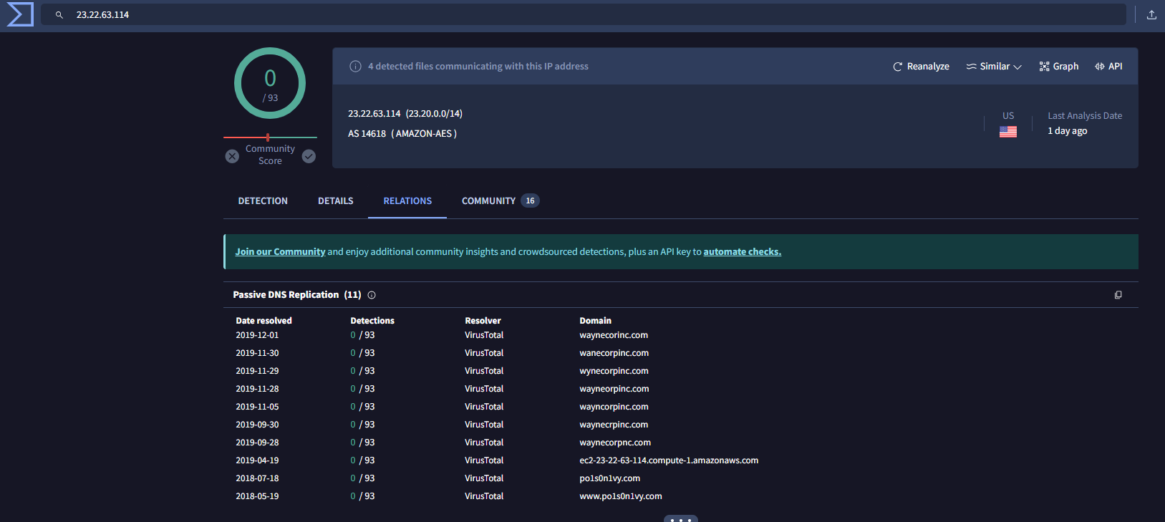
Task: Click the 0 / 93 detections in 2018-07-18 row
Action: click(x=362, y=478)
